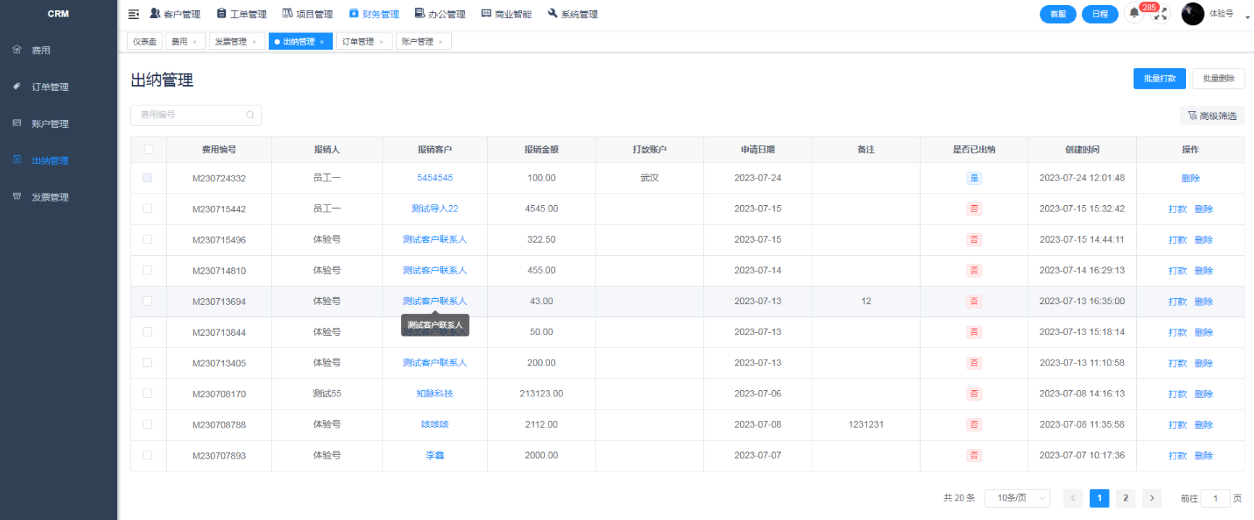This screenshot has height=520, width=1254.
Task: Collapse the sidebar with the hamburger icon
Action: (x=134, y=14)
